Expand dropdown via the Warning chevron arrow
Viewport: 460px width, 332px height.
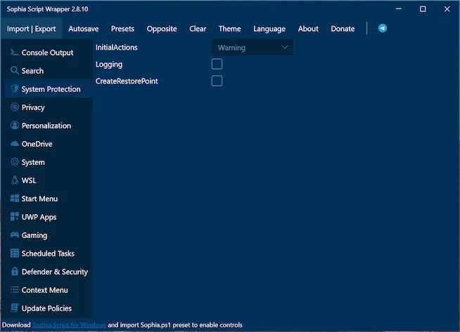(x=284, y=47)
